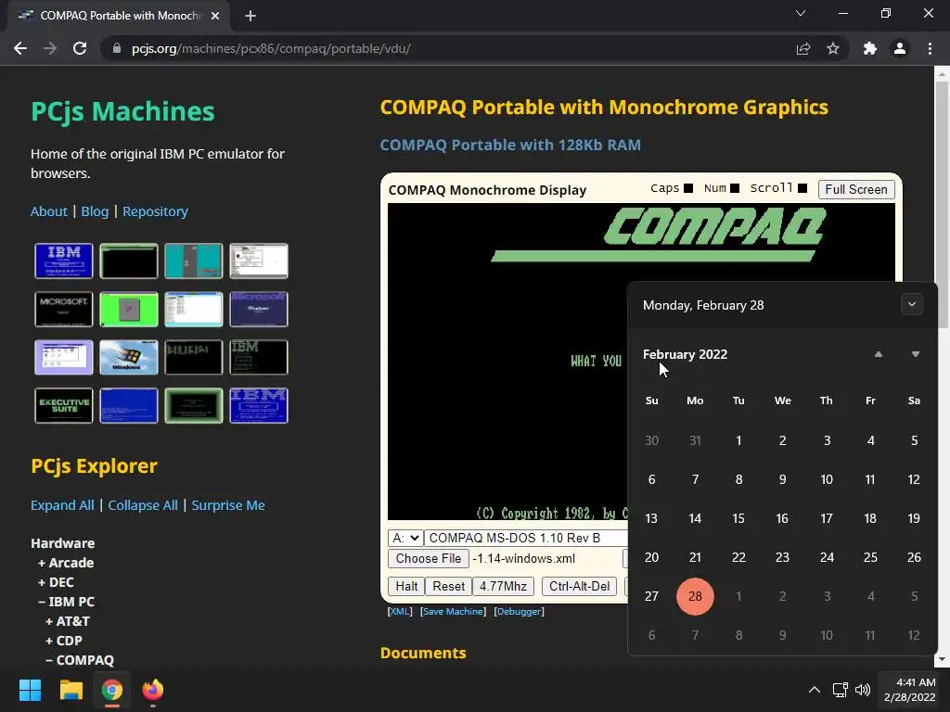This screenshot has width=950, height=712.
Task: Click the forward navigation arrow
Action: 50,48
